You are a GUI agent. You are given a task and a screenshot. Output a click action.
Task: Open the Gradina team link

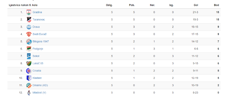pyautogui.click(x=37, y=12)
